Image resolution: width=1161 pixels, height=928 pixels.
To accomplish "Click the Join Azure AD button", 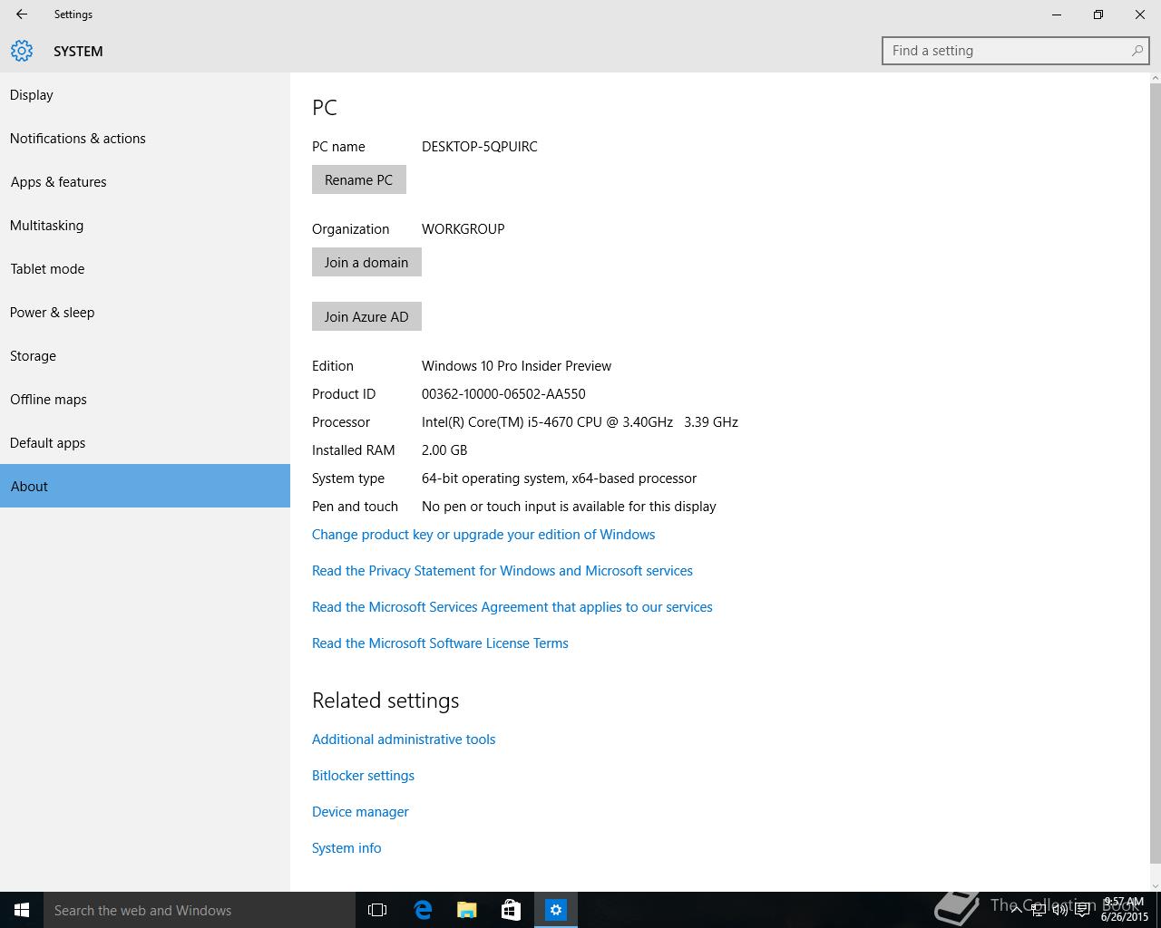I will tap(366, 316).
